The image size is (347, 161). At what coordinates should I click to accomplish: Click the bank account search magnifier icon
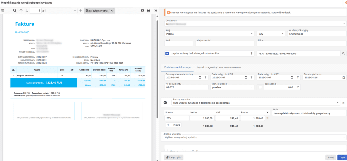click(x=343, y=54)
